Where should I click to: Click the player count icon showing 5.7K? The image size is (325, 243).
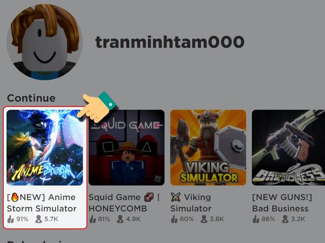(39, 219)
